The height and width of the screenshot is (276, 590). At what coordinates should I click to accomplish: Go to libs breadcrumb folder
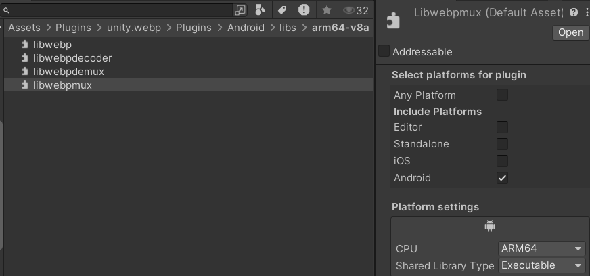[x=288, y=28]
